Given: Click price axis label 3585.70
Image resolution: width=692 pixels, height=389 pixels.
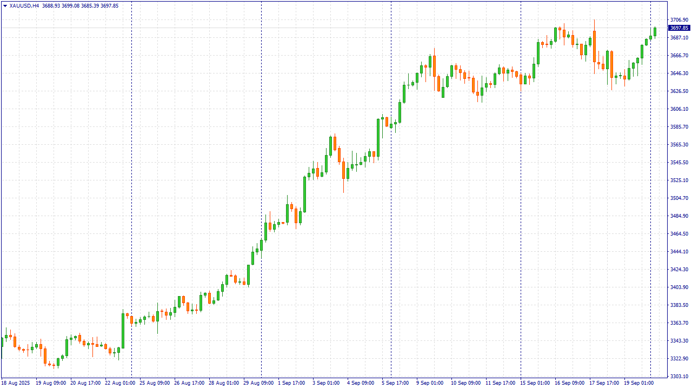Looking at the screenshot, I should [679, 127].
